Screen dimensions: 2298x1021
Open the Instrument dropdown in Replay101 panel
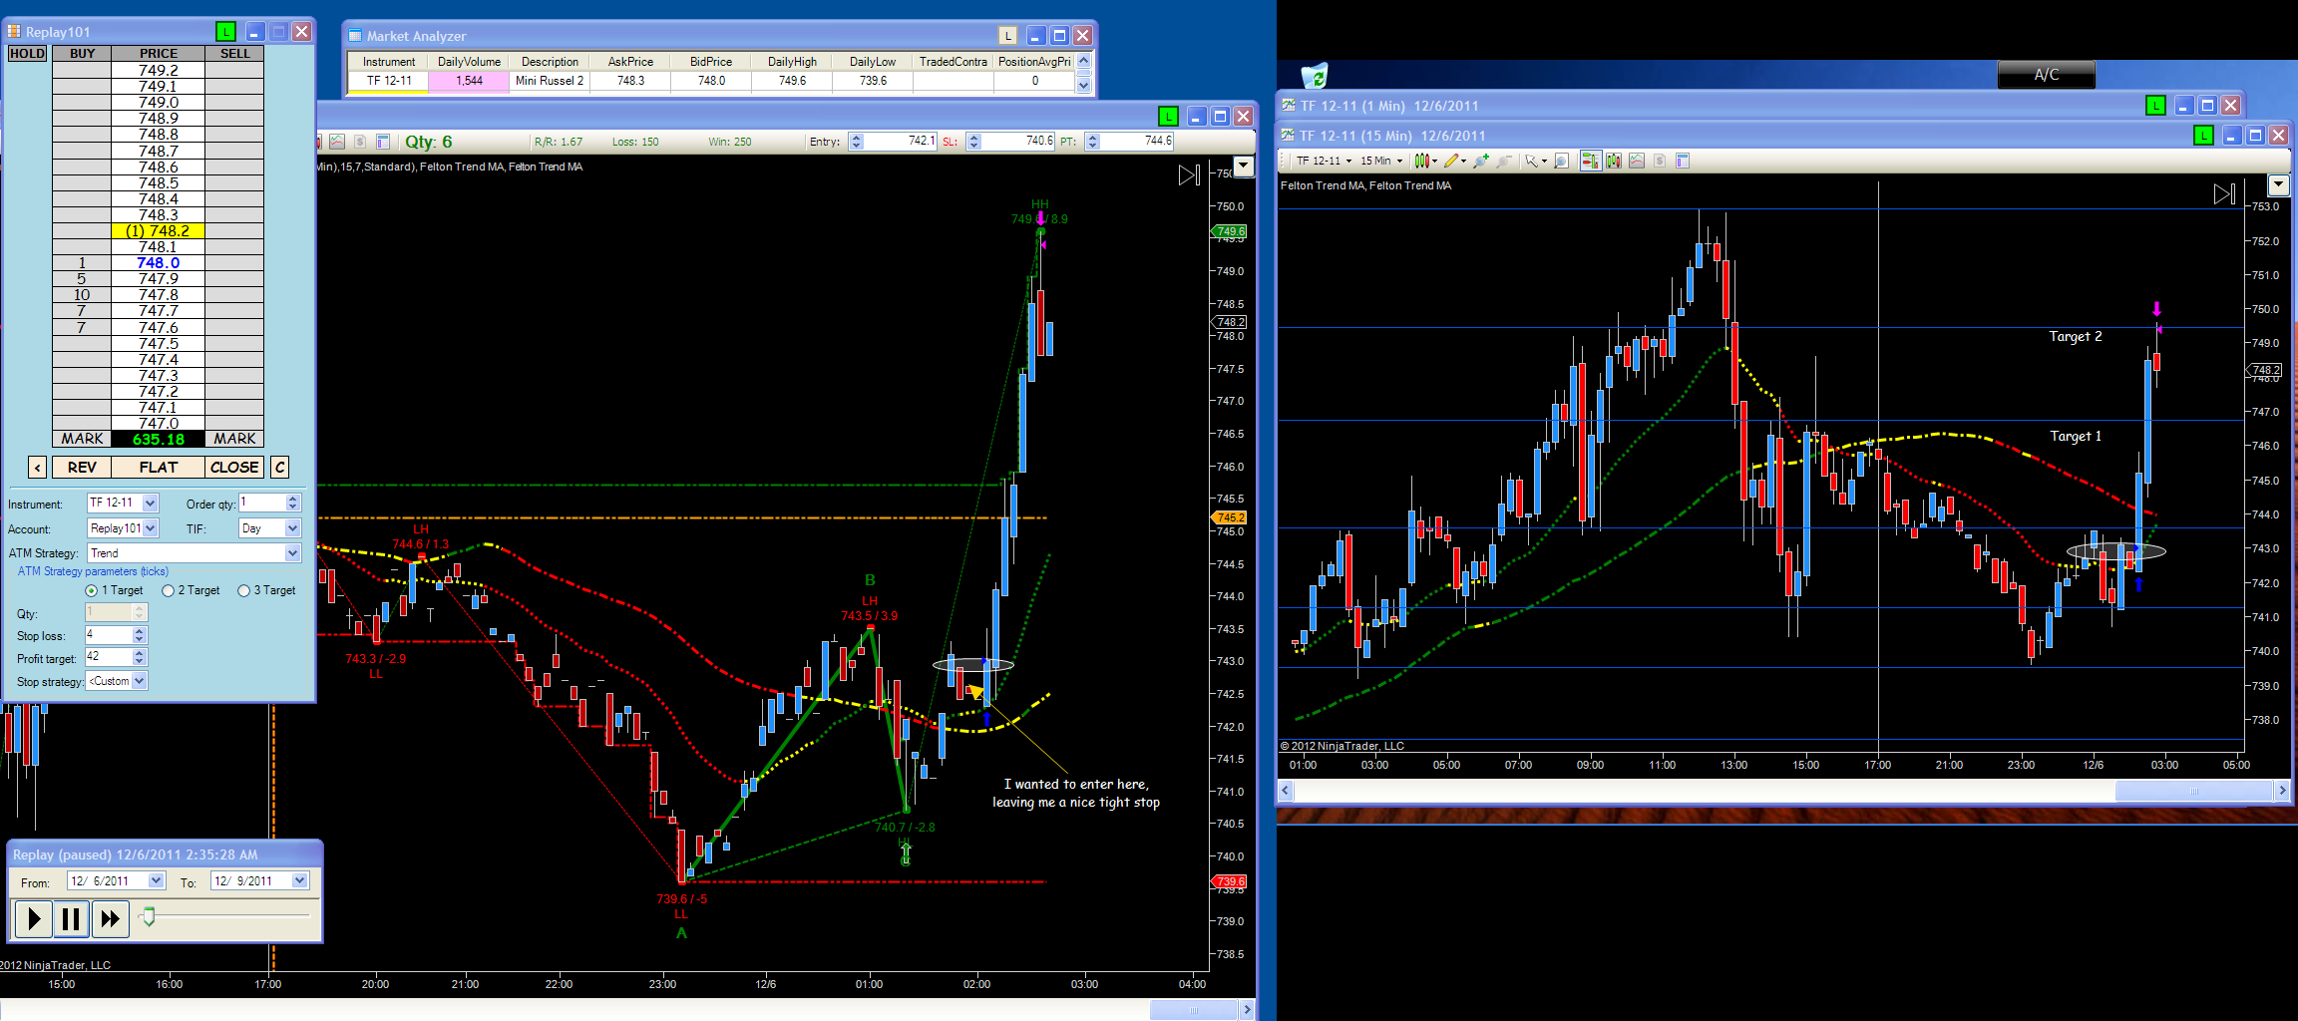150,504
